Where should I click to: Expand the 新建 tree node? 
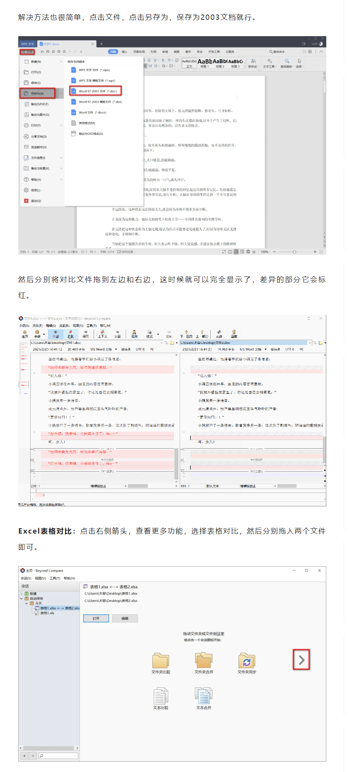pyautogui.click(x=22, y=594)
